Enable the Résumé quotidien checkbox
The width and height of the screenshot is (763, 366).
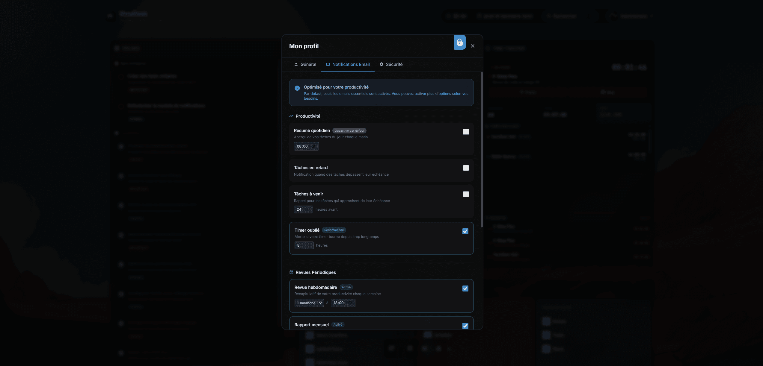tap(466, 132)
